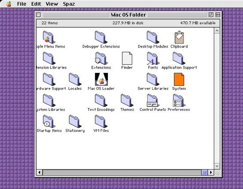The width and height of the screenshot is (243, 189).
Task: Open the Apple Menu Items folder
Action: tap(49, 37)
